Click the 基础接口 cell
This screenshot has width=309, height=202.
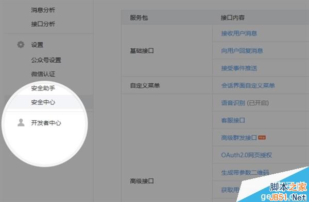[x=142, y=51]
